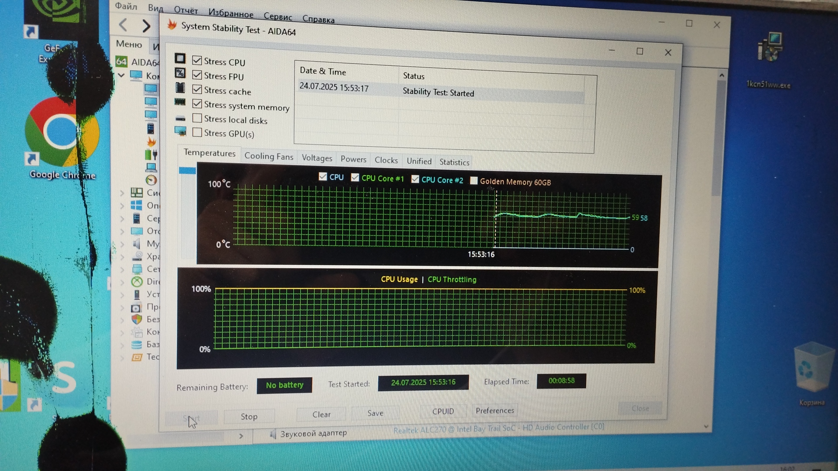Click the Preferences button

(x=495, y=410)
